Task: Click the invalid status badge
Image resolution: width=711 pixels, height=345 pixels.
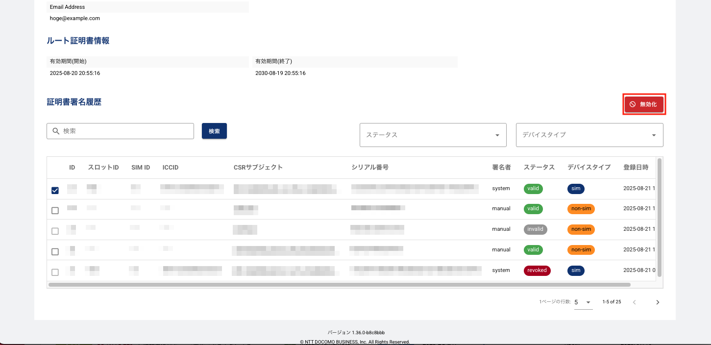Action: [x=535, y=229]
